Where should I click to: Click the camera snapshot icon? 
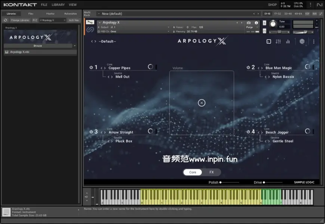(x=249, y=23)
